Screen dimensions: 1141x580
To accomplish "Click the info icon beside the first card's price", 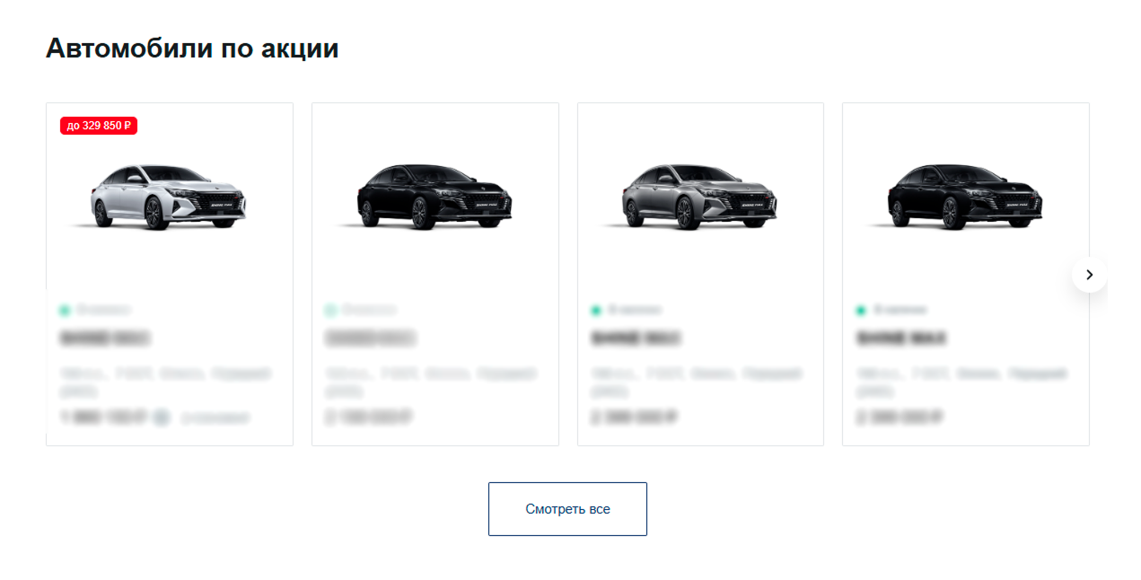I will 161,417.
